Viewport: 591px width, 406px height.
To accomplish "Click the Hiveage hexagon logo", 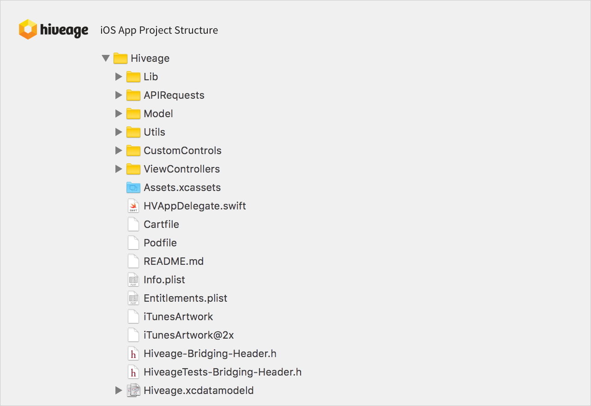I will (x=28, y=29).
